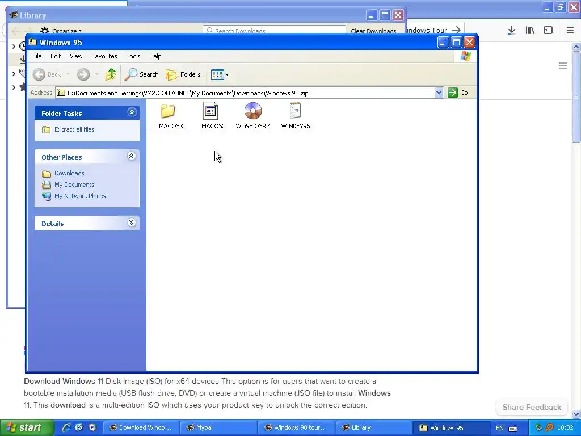
Task: Click the keyboard icon in the taskbar
Action: [513, 428]
